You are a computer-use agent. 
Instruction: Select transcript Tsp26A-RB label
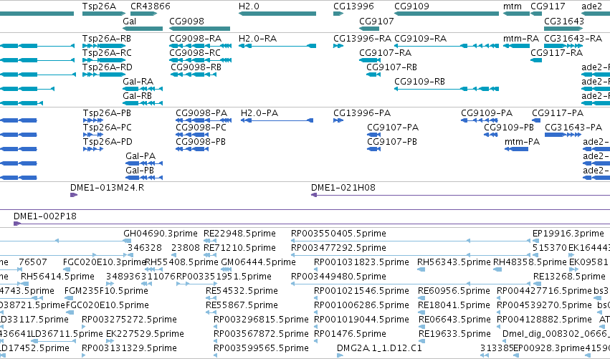click(107, 39)
